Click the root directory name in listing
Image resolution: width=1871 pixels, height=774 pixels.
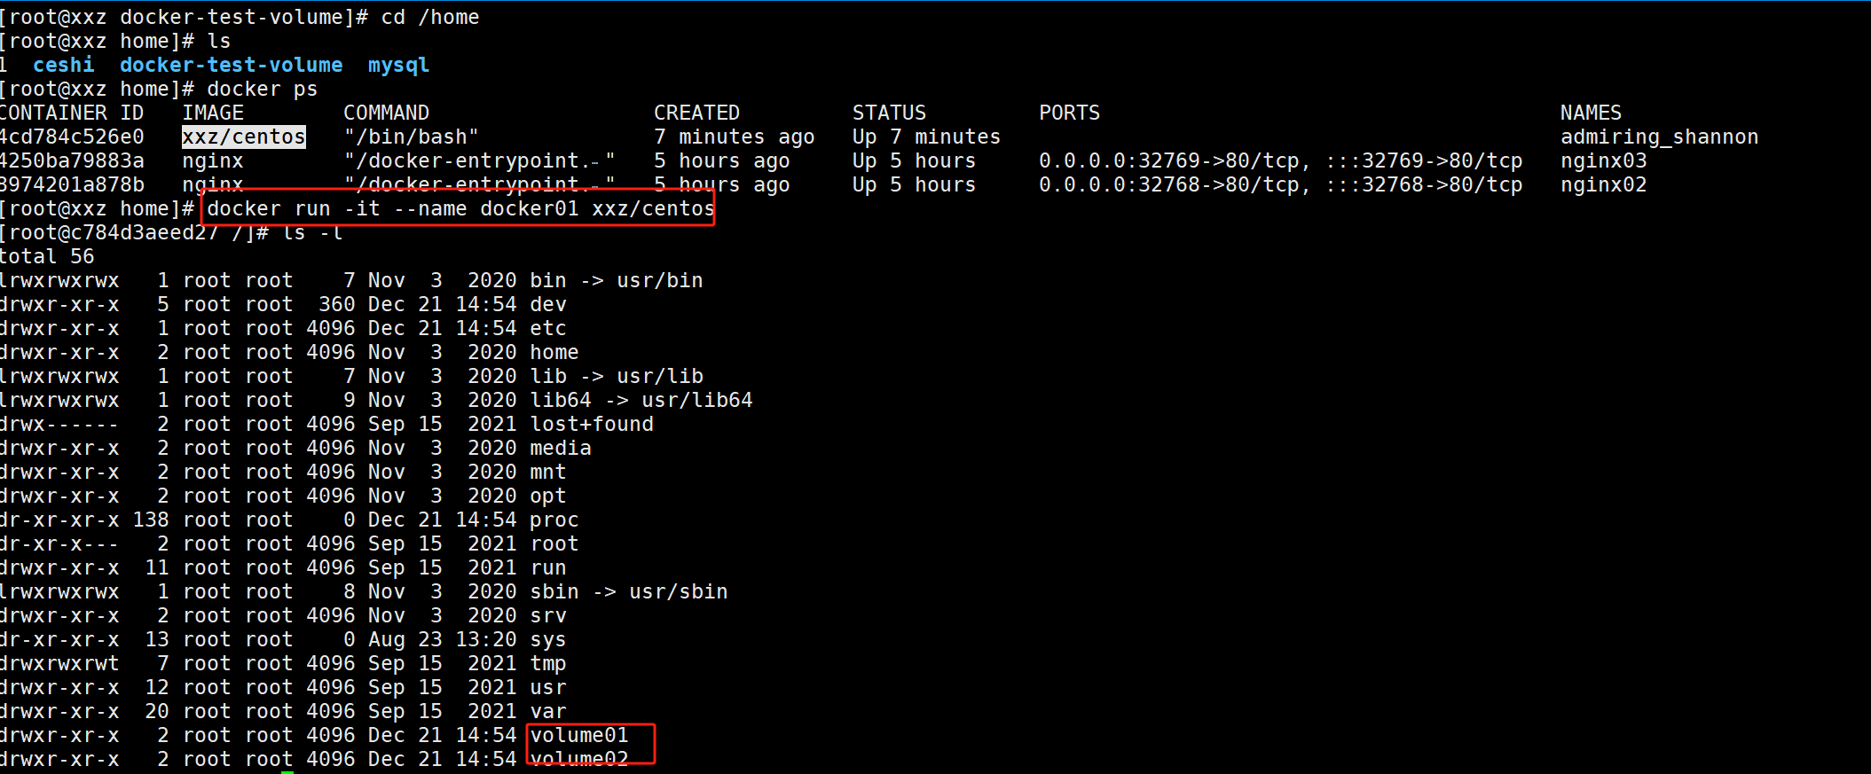pos(554,543)
